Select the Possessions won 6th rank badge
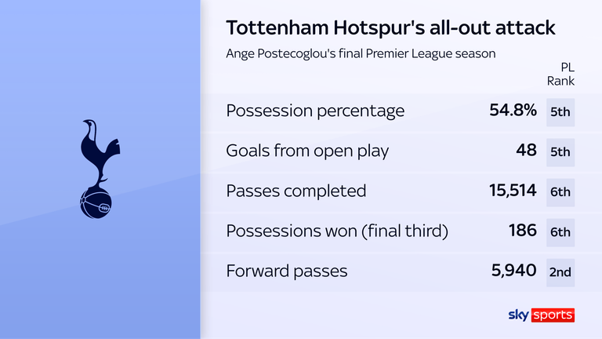The height and width of the screenshot is (339, 602). (x=560, y=232)
